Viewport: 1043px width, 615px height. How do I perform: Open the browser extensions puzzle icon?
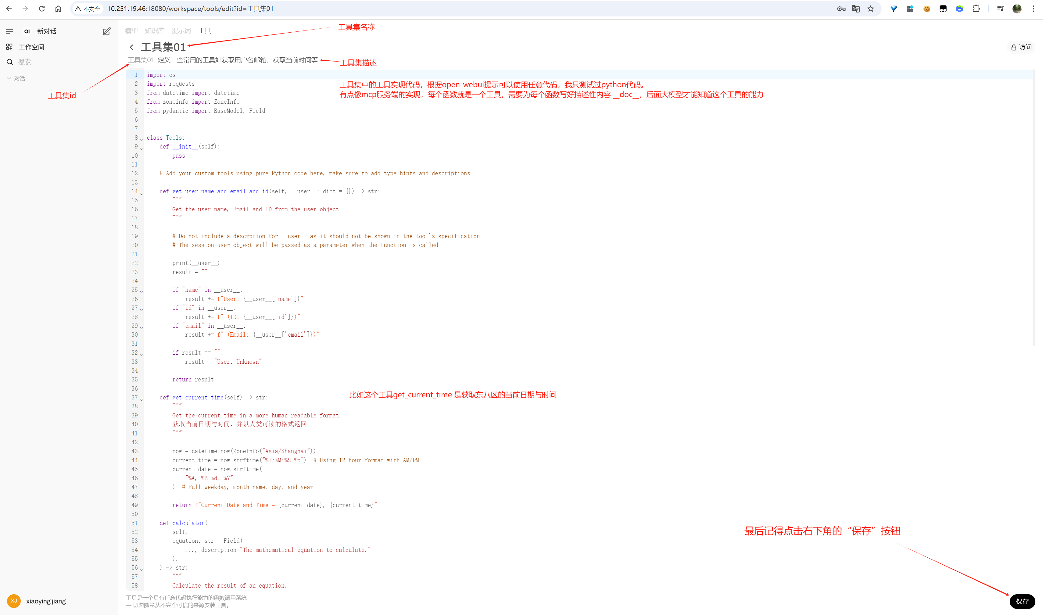(x=976, y=9)
